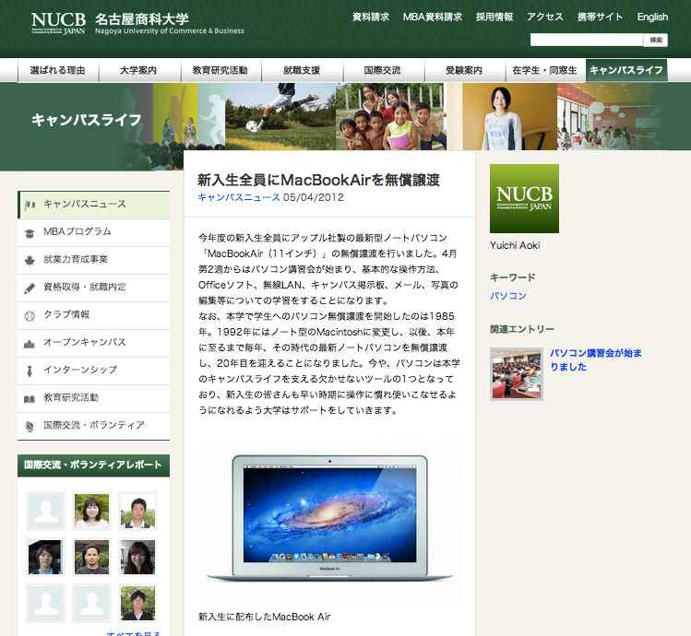Click author name Yuichi Aoki

[x=515, y=246]
